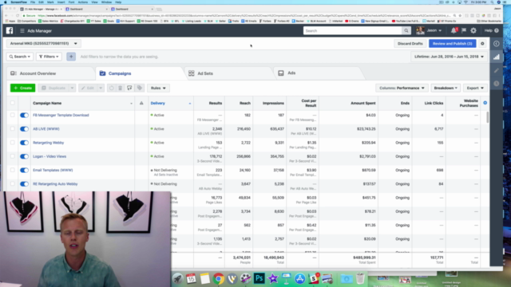Click the Facebook logo icon
Screen dimensions: 511x287
coord(10,30)
